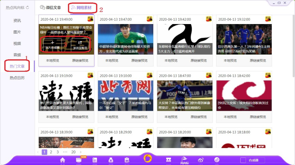Refresh 热点风向标 using the circular arrow icon
The width and height of the screenshot is (295, 165).
28,7
